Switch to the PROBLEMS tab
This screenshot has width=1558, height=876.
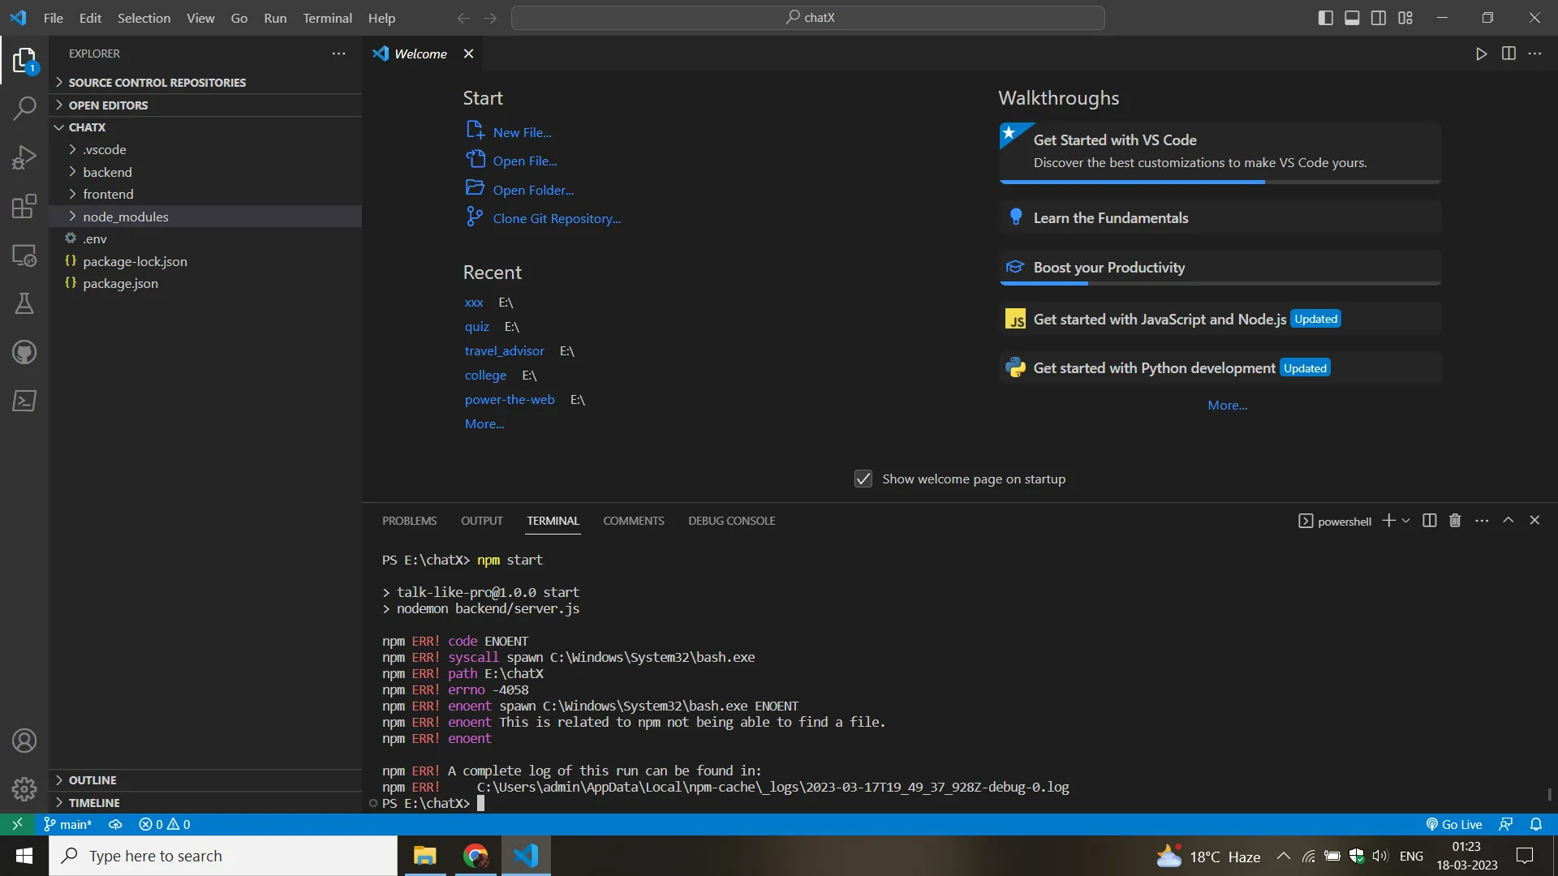[409, 521]
